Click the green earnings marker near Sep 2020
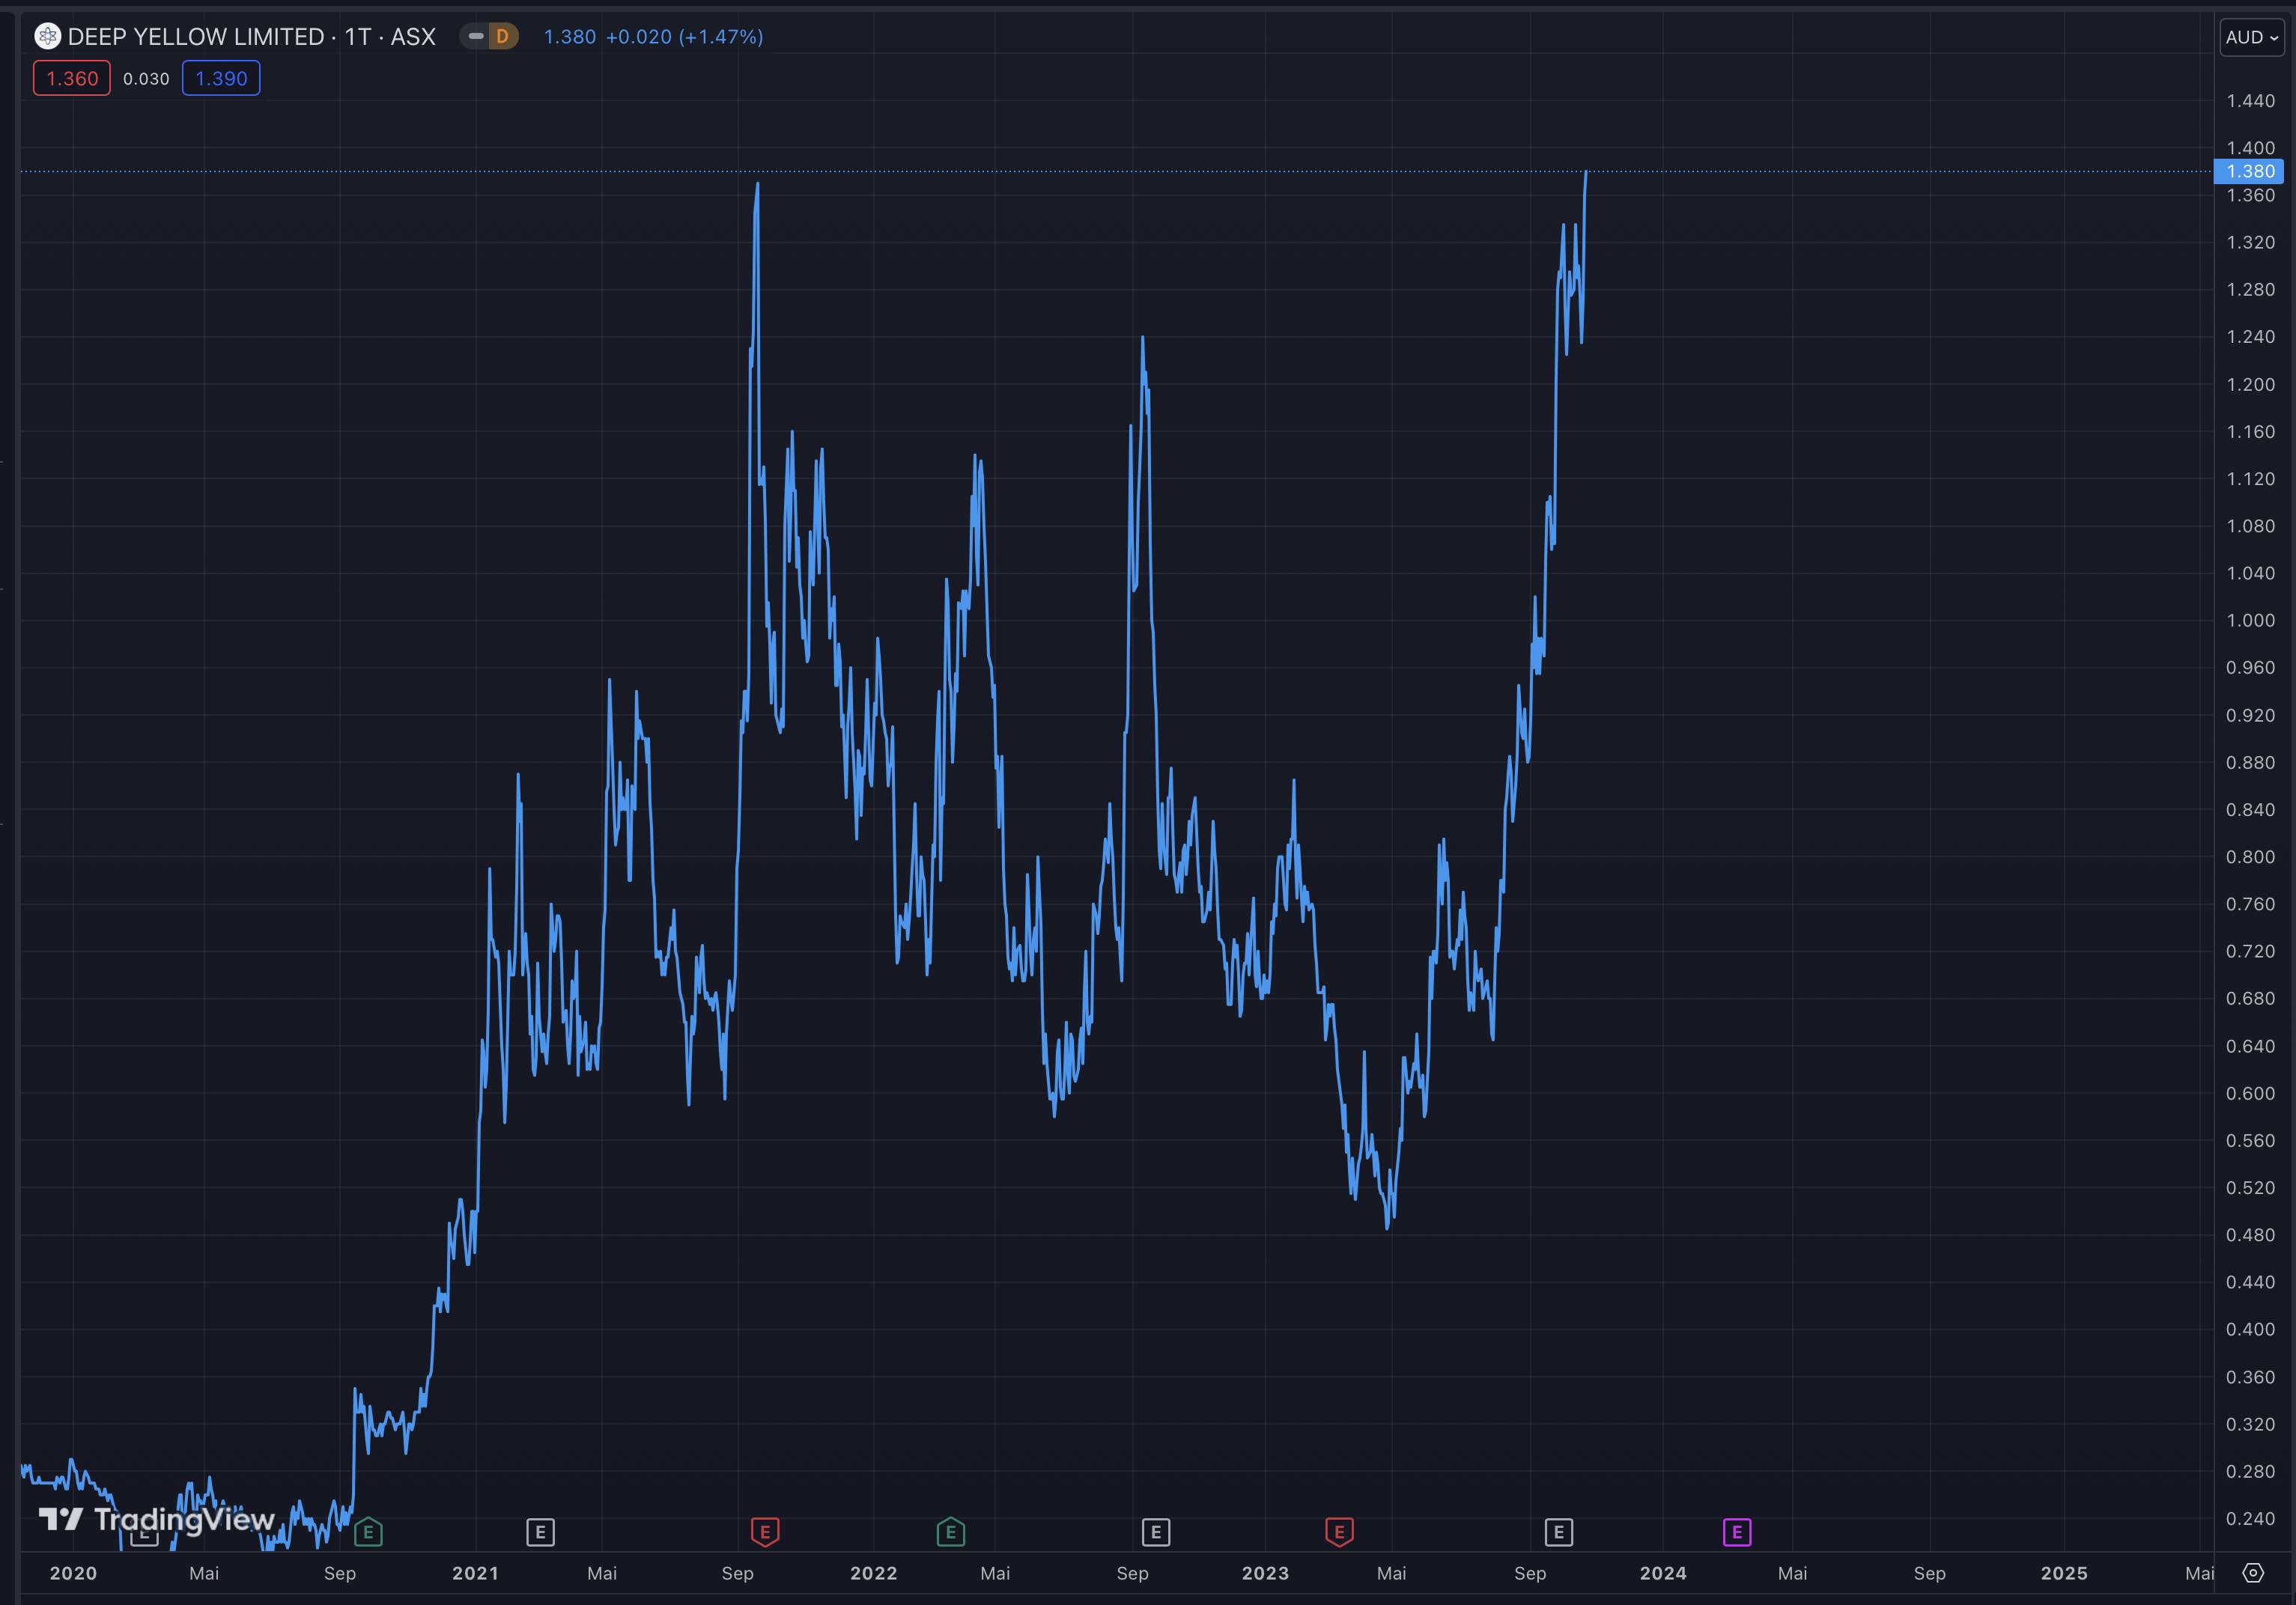Screen dimensions: 2296x1605 [368, 1531]
